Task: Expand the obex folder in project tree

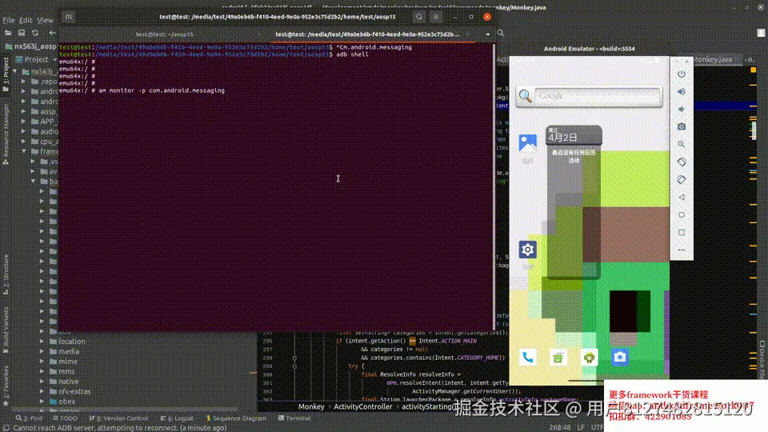Action: [42, 402]
